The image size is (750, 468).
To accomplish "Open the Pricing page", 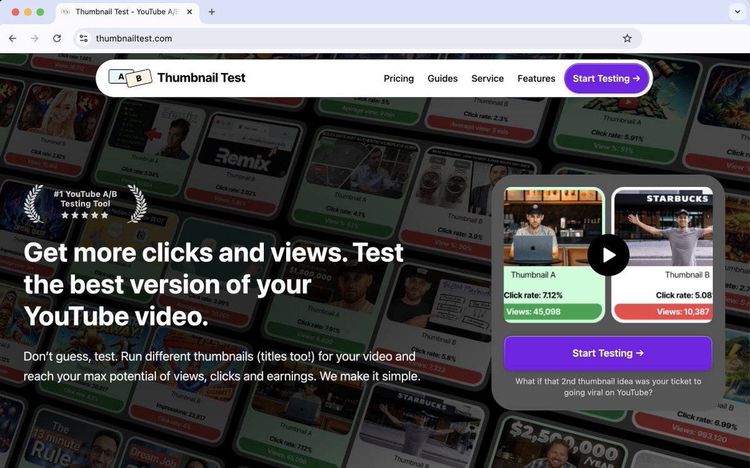I will pyautogui.click(x=399, y=78).
